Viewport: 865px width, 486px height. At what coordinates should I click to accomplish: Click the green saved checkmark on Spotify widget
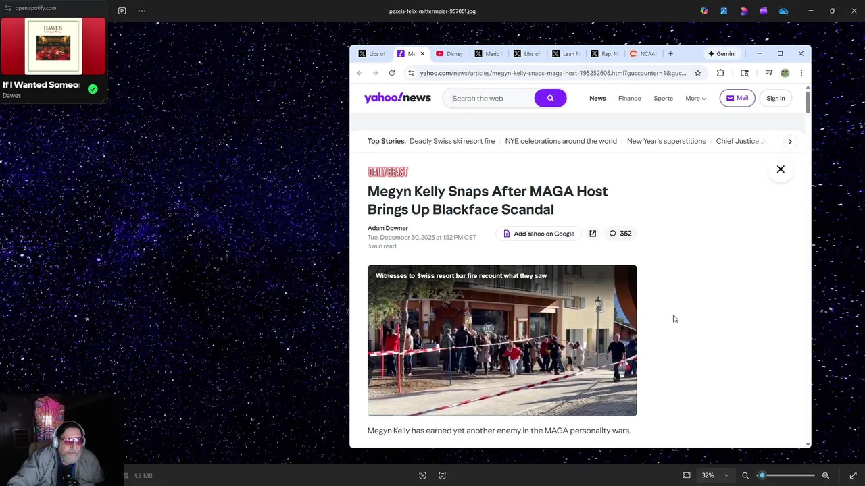[93, 89]
